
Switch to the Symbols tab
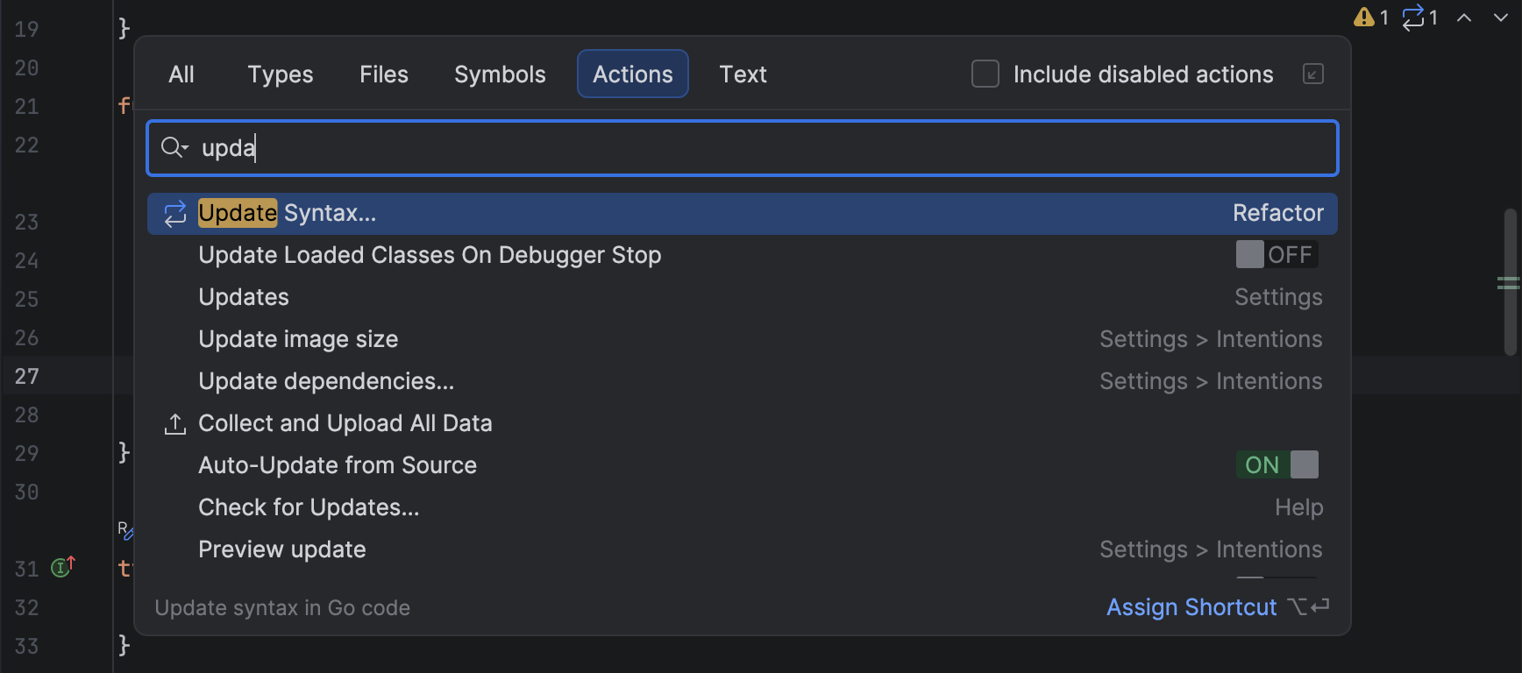tap(500, 74)
